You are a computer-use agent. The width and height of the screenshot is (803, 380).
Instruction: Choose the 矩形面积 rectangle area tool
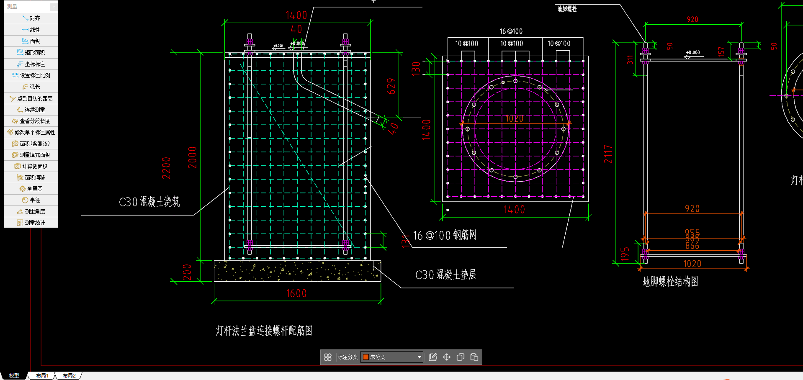31,52
